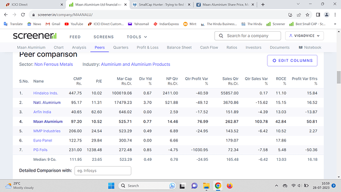Show hidden system tray icons
Image resolution: width=341 pixels, height=192 pixels.
click(276, 186)
